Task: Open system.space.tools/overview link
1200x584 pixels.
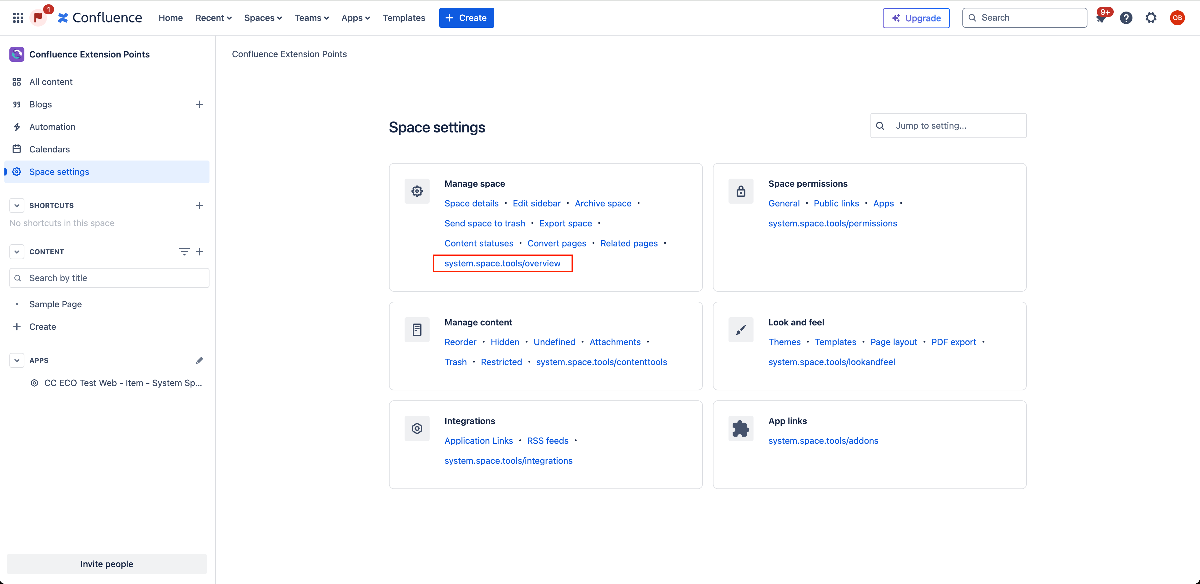Action: 502,263
